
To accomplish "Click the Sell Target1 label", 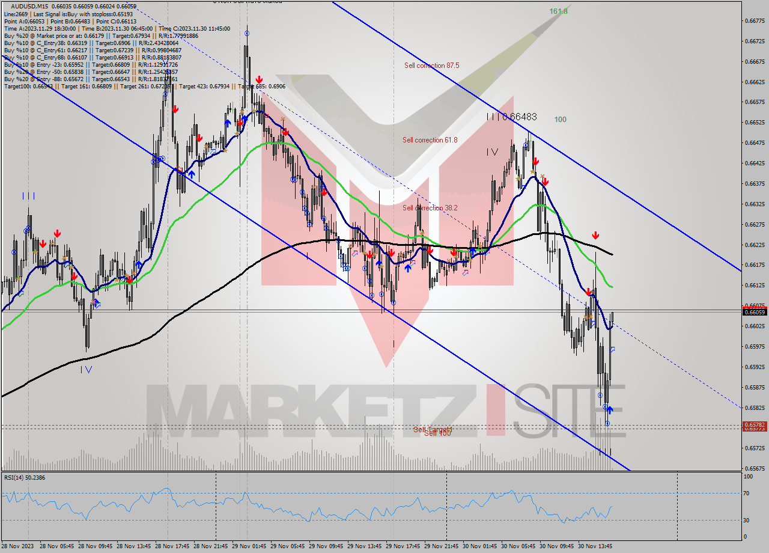I will click(432, 429).
